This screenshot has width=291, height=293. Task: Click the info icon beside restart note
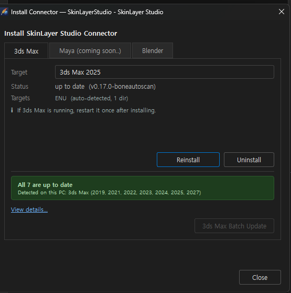12,110
